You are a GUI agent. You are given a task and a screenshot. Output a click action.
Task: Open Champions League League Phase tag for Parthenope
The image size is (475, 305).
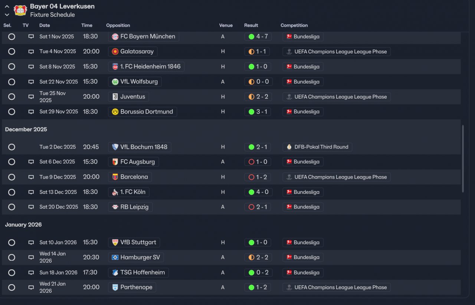[340, 288]
